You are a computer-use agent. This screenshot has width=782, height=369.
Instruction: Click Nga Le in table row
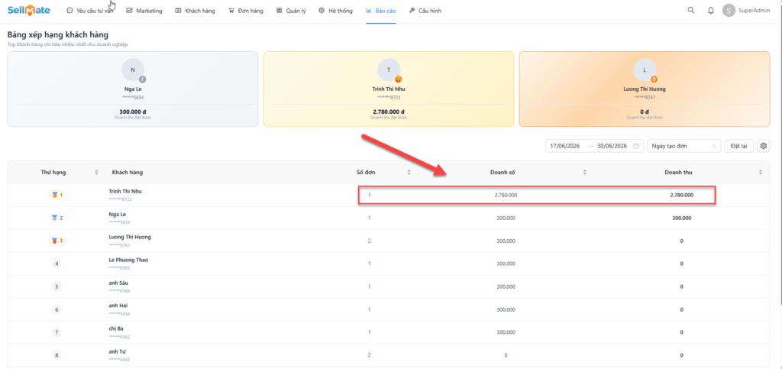[x=117, y=214]
